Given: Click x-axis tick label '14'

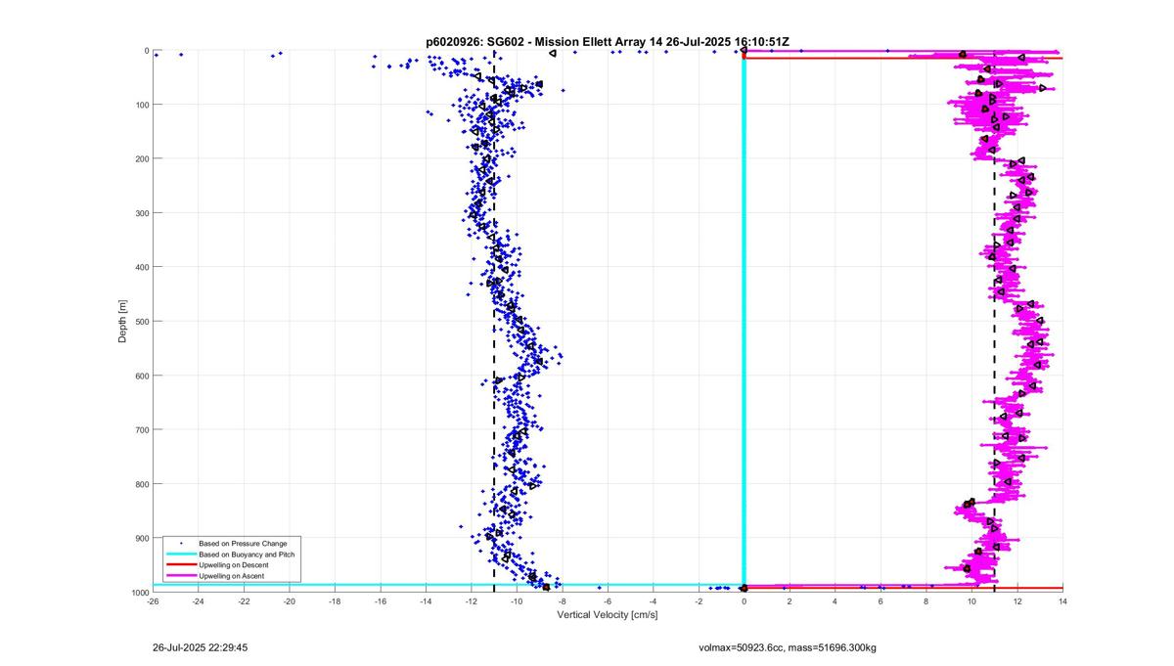Looking at the screenshot, I should (1062, 601).
